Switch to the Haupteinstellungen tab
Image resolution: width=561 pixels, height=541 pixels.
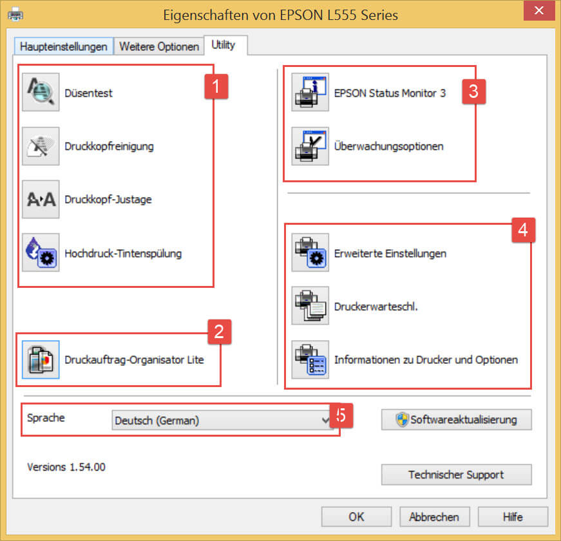[x=64, y=46]
